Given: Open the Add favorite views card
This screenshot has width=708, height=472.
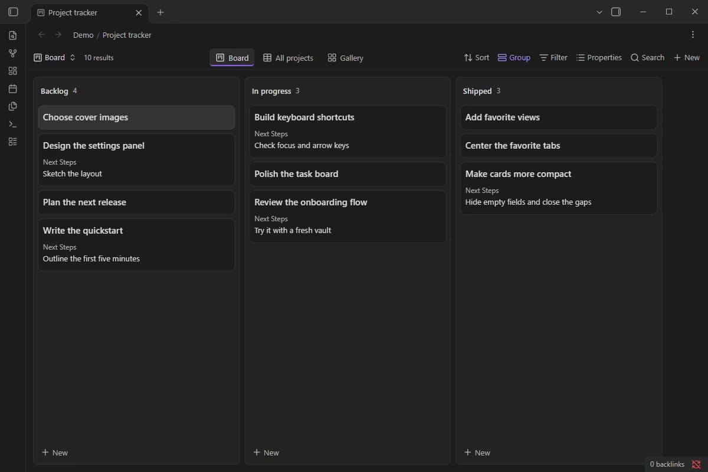Looking at the screenshot, I should (x=559, y=117).
